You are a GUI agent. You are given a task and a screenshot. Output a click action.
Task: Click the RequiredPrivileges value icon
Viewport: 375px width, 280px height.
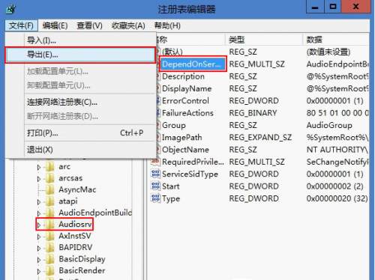click(155, 162)
